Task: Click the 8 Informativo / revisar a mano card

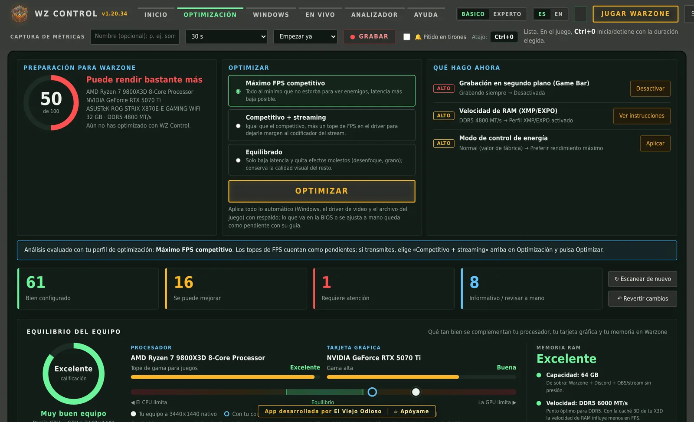Action: tap(532, 288)
